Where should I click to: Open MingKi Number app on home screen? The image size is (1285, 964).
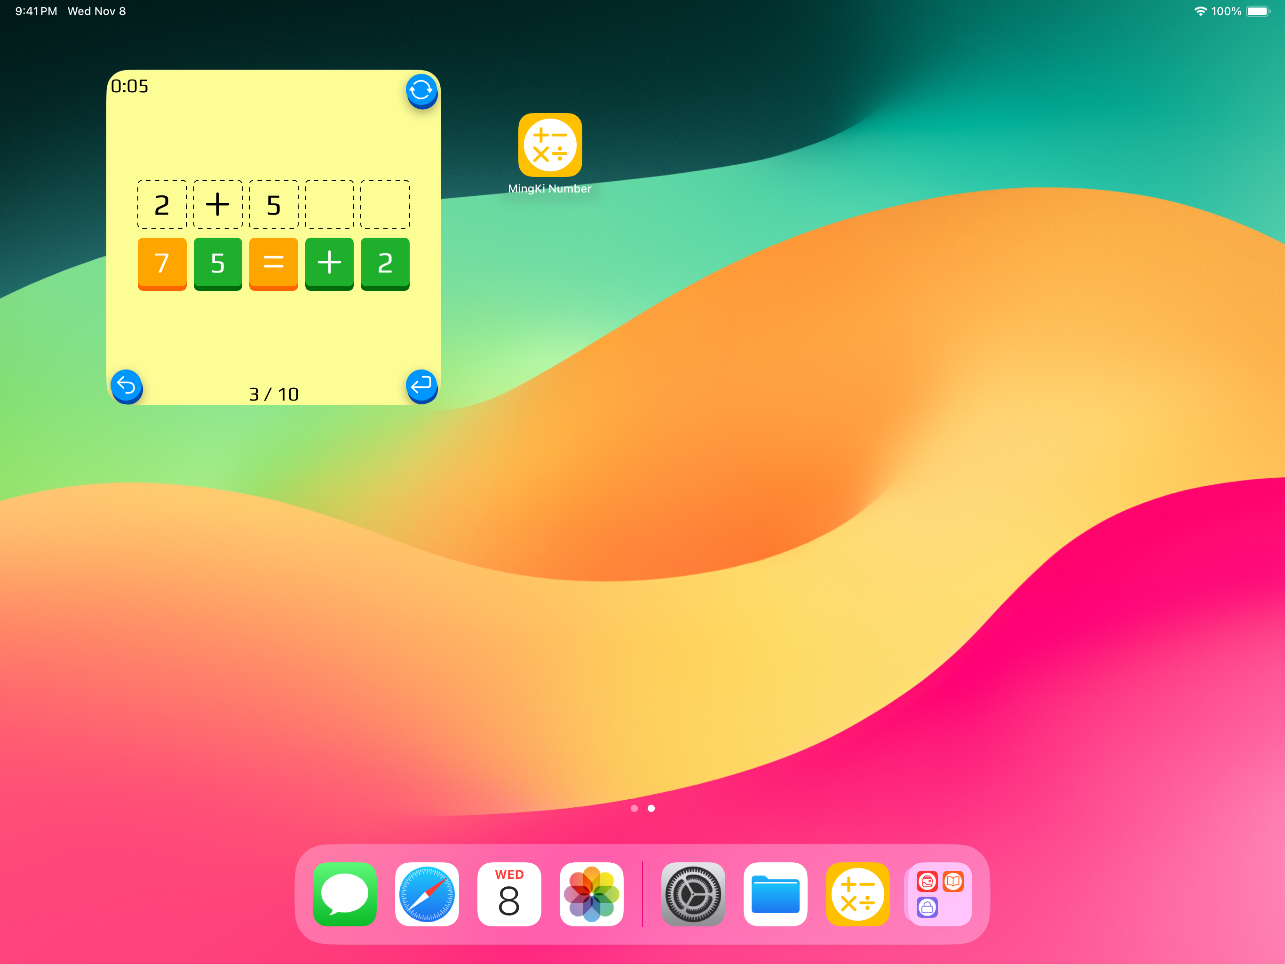pos(550,145)
